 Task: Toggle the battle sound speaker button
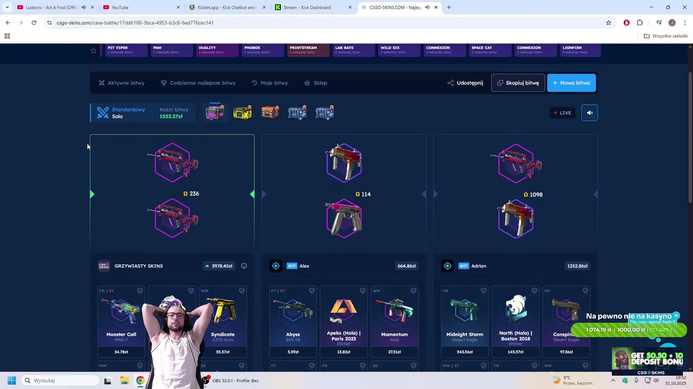click(590, 113)
